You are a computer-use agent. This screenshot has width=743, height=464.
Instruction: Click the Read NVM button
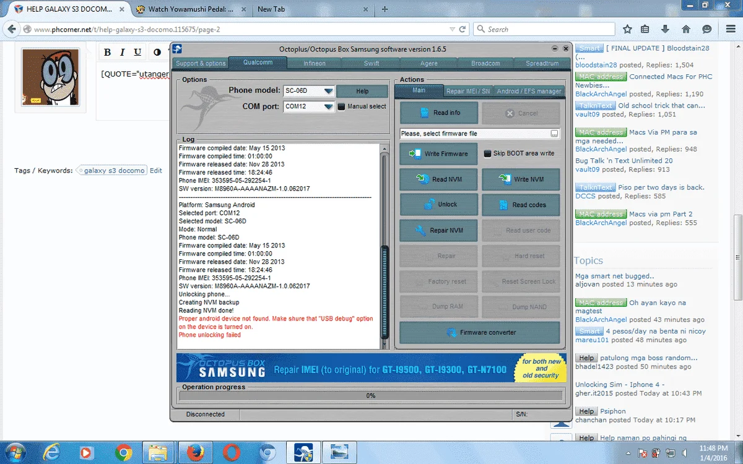click(439, 179)
